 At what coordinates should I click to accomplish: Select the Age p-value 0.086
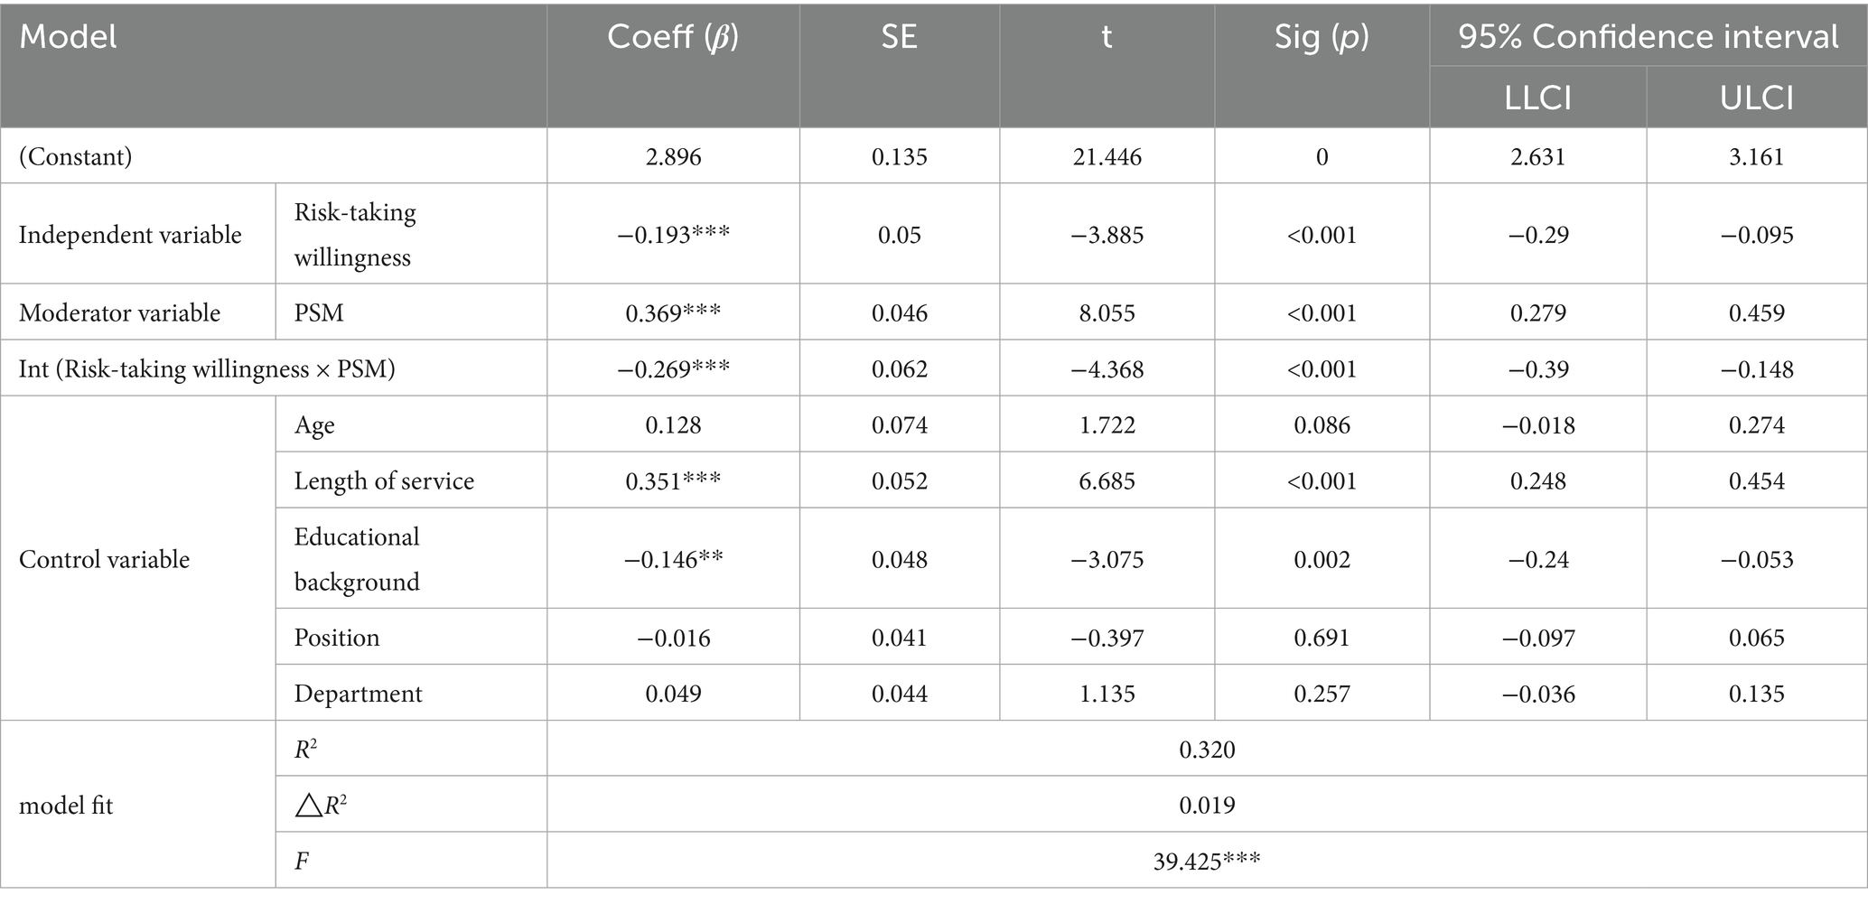tap(1322, 424)
